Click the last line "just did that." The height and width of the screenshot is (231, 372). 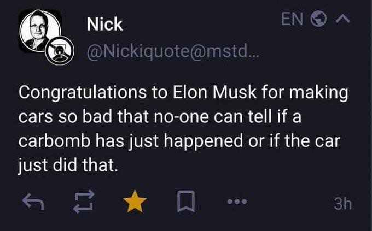pos(68,164)
